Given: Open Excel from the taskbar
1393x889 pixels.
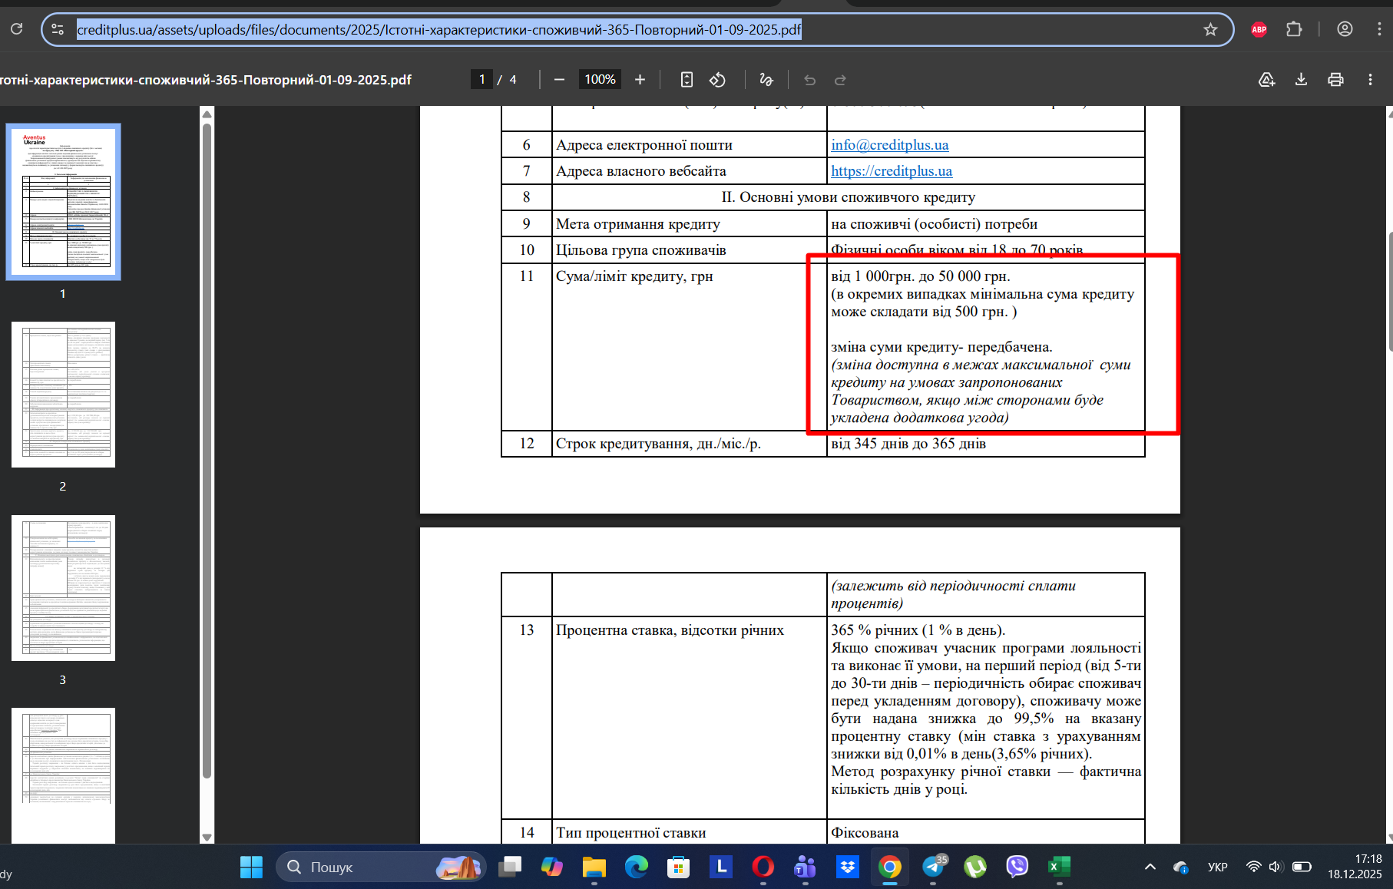Looking at the screenshot, I should point(1059,867).
